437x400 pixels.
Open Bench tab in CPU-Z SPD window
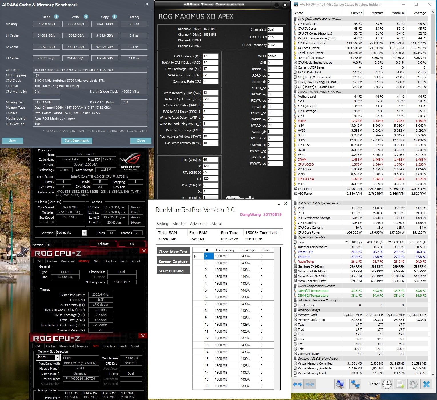(123, 346)
